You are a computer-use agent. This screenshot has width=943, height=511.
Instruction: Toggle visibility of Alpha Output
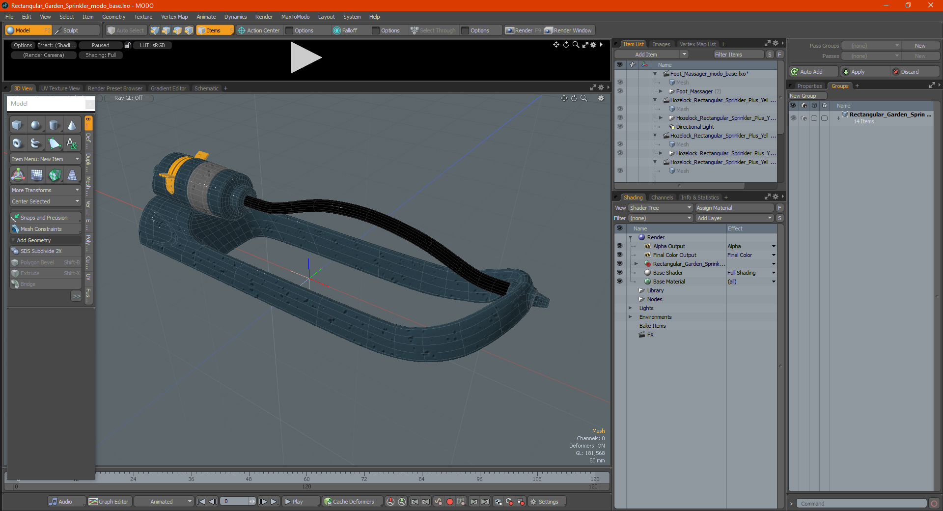click(x=619, y=246)
